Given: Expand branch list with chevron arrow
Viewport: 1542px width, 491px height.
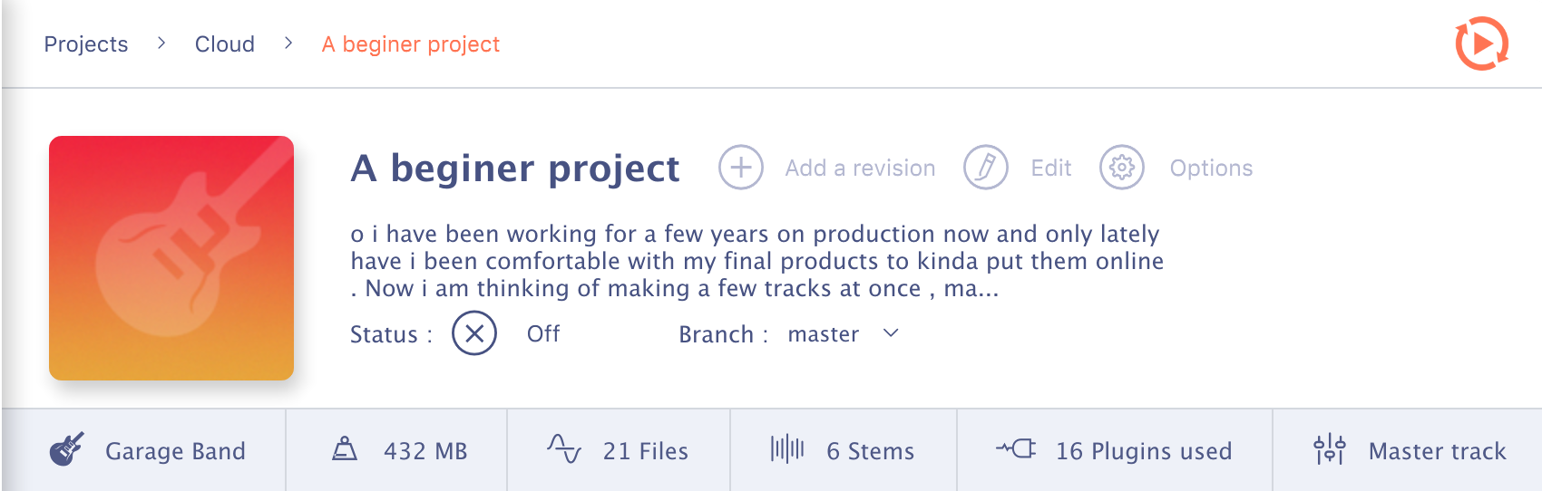Looking at the screenshot, I should pyautogui.click(x=891, y=333).
